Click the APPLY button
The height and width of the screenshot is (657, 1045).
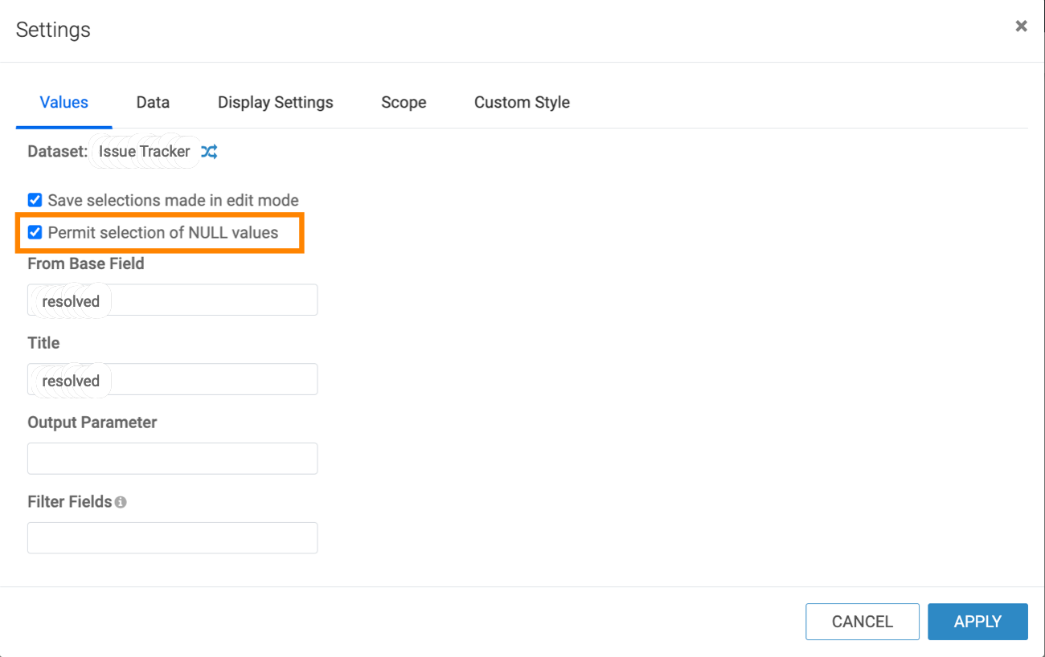[x=977, y=622]
